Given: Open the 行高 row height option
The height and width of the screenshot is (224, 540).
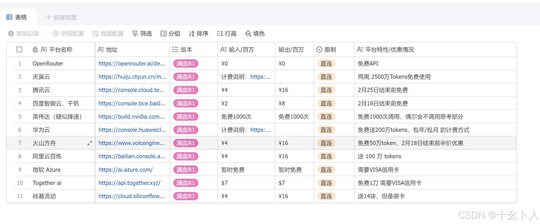Looking at the screenshot, I should click(x=227, y=34).
